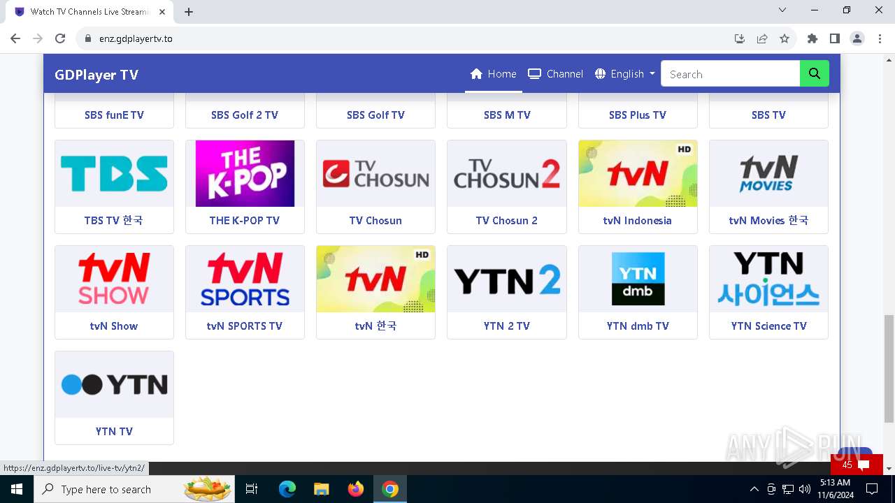This screenshot has height=503, width=895.
Task: Open YTN dmb channel logo
Action: click(638, 279)
